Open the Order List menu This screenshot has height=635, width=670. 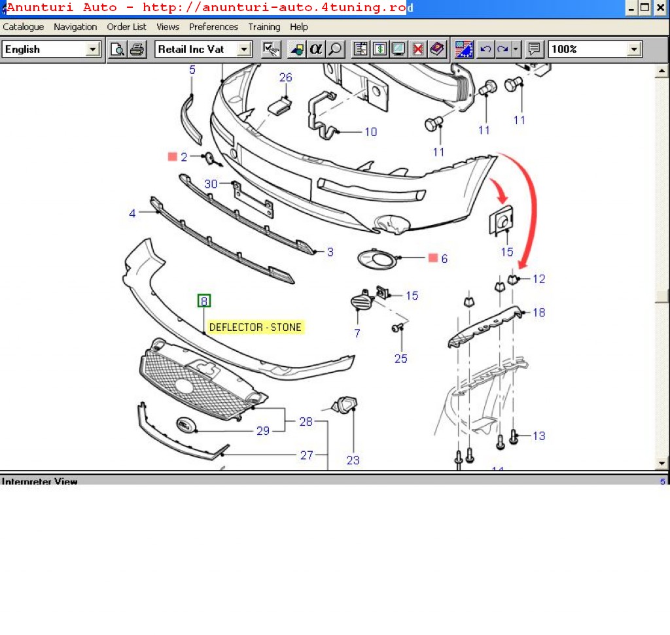pyautogui.click(x=127, y=27)
